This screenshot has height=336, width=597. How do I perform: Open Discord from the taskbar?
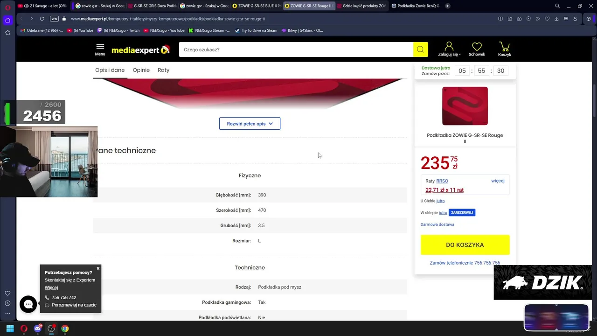point(37,329)
